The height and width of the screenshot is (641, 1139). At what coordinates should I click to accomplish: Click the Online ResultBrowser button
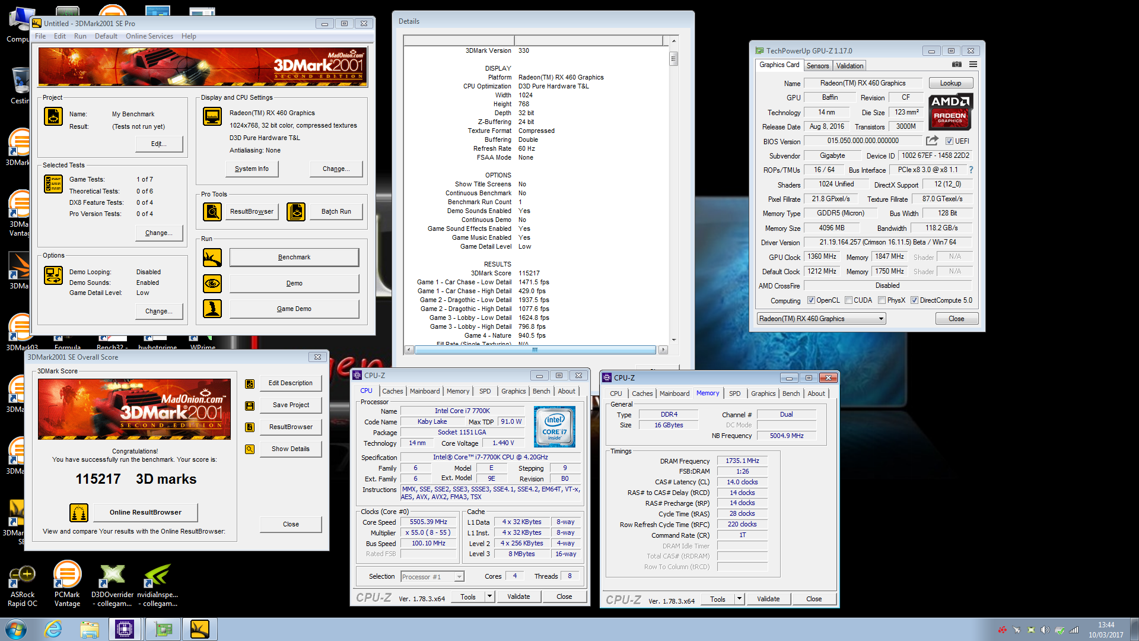[x=145, y=512]
